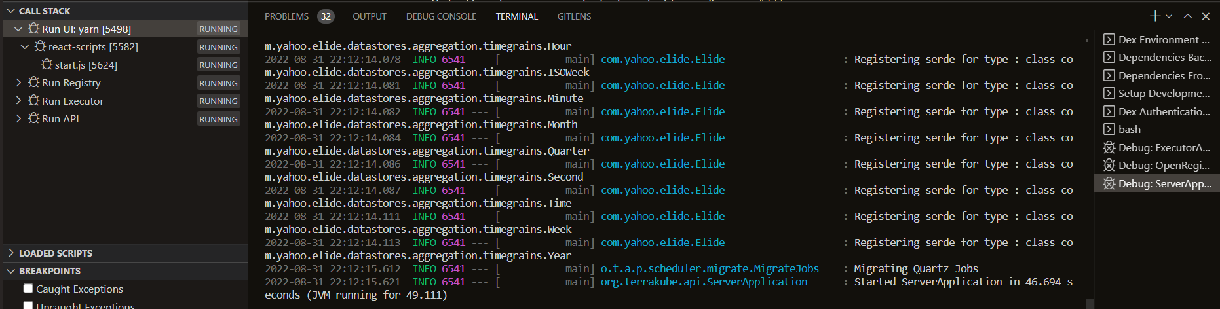Toggle Uncaught Exceptions checkbox
The image size is (1220, 309).
click(x=28, y=305)
